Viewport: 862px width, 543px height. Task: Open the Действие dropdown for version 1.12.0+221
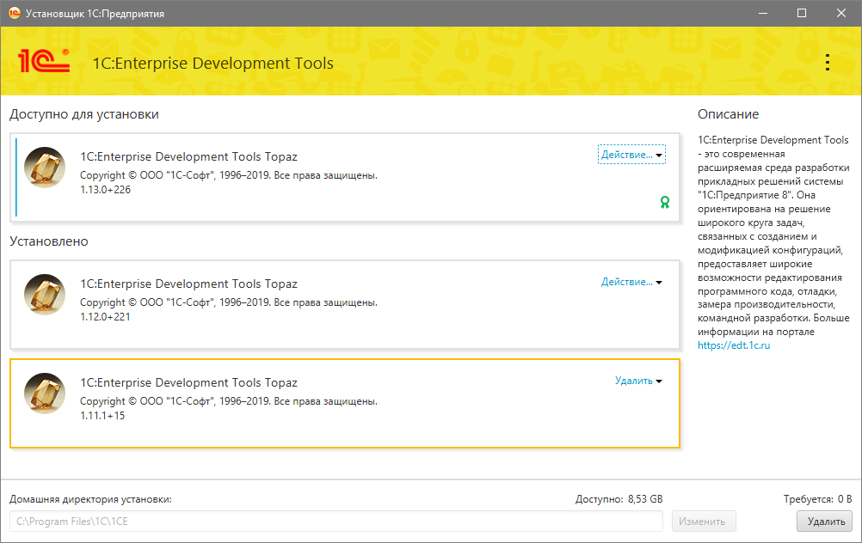631,282
